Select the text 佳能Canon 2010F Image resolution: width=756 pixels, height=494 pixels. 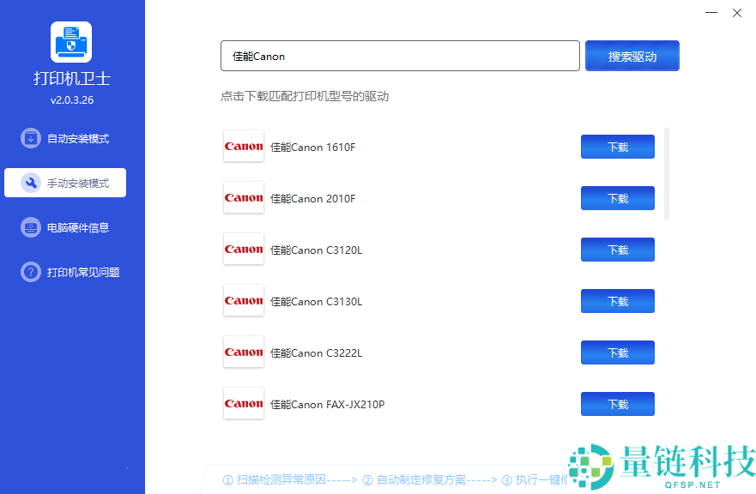313,199
